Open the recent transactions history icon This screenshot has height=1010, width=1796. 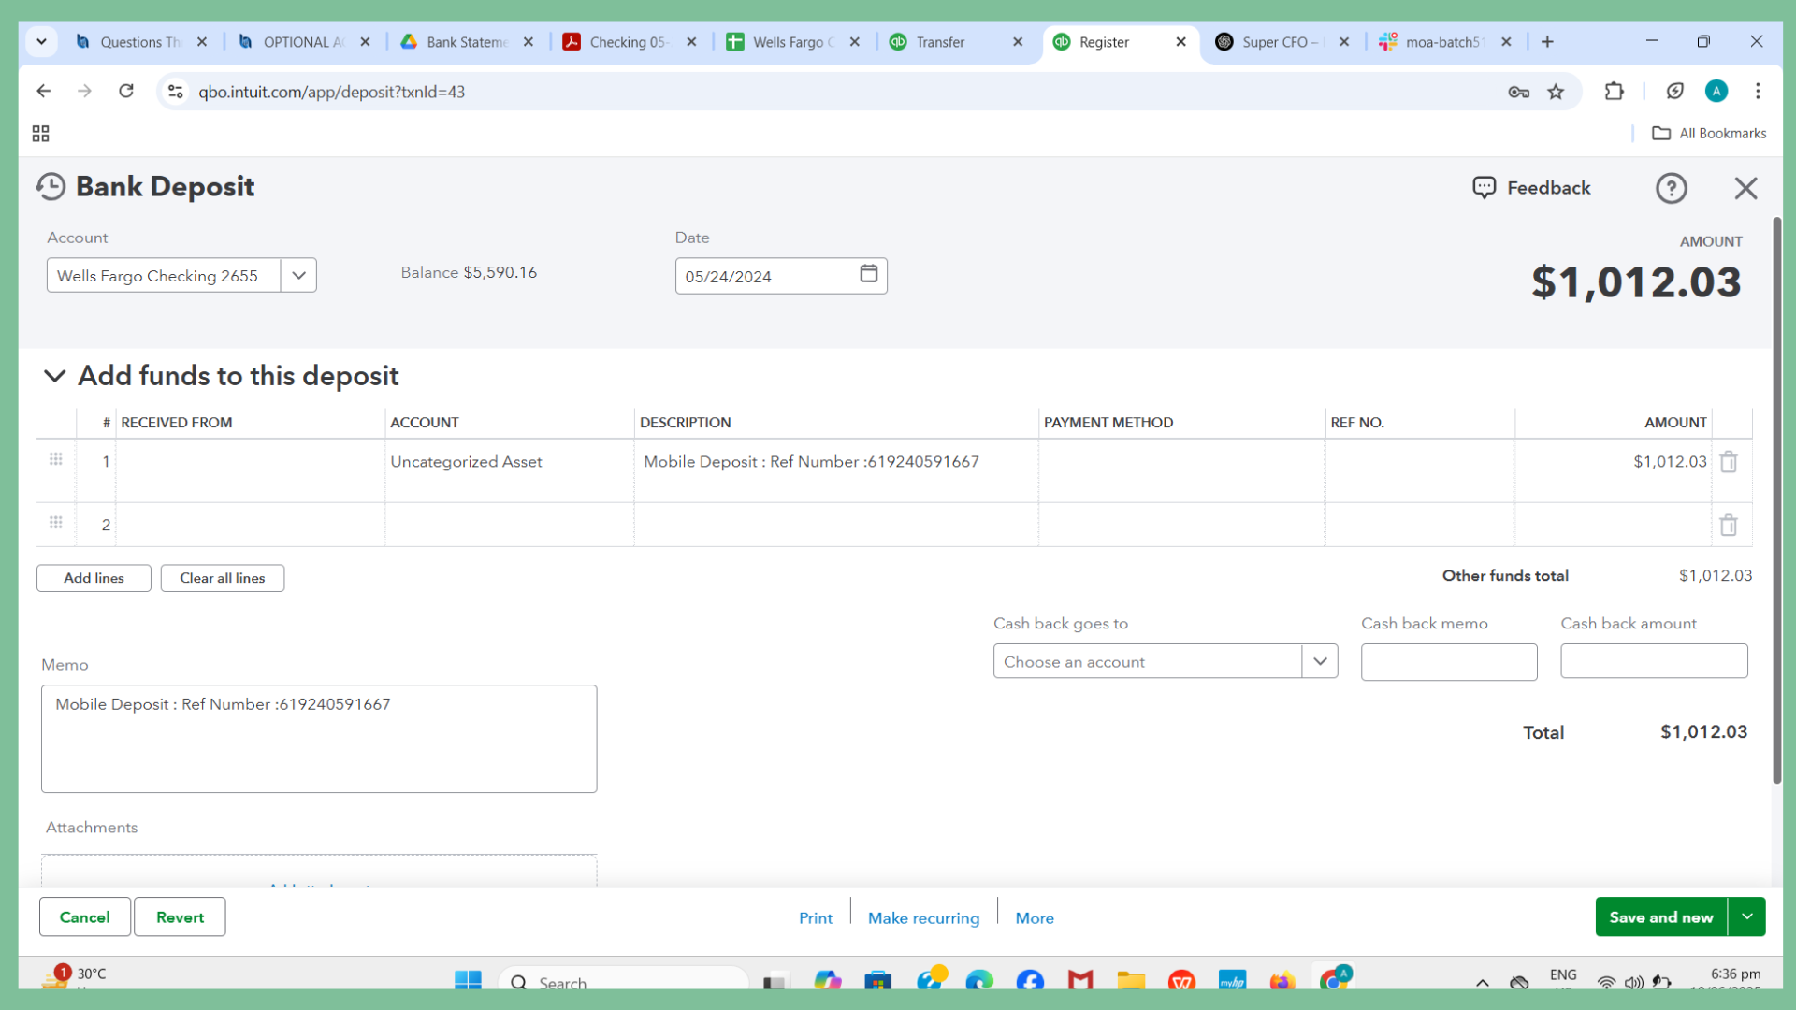pyautogui.click(x=51, y=187)
